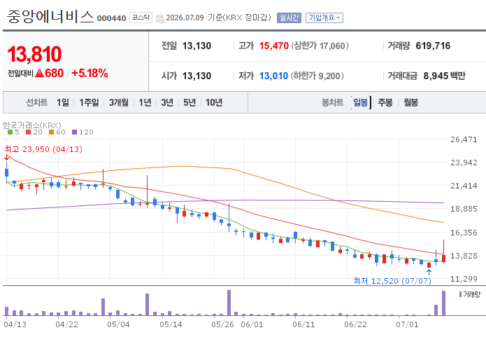Click the stock name 중앙에너비스
Screen dimensions: 486x337
[x=50, y=16]
